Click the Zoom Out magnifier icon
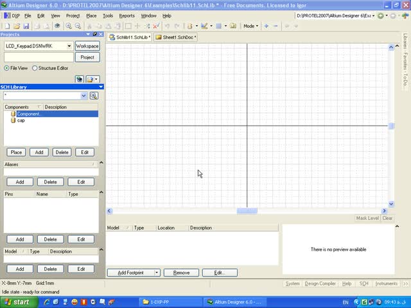Image resolution: width=411 pixels, height=308 pixels. click(78, 26)
